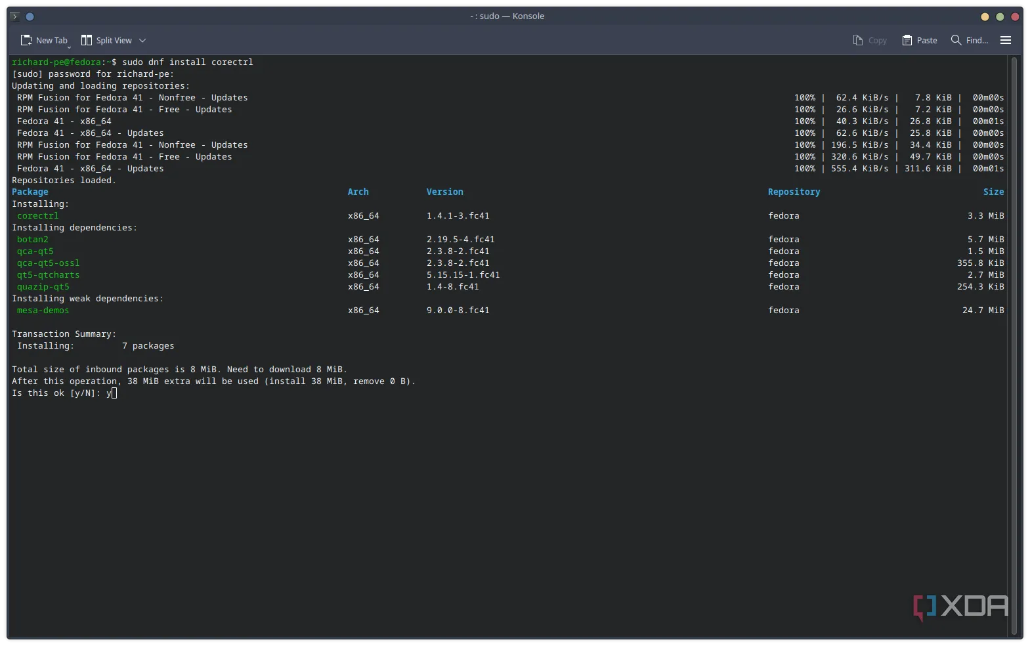Viewport: 1030px width, 646px height.
Task: Click the Split View button
Action: [106, 40]
